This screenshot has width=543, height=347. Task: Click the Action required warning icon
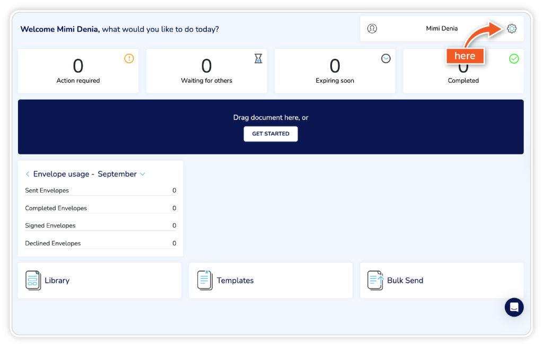[x=129, y=59]
